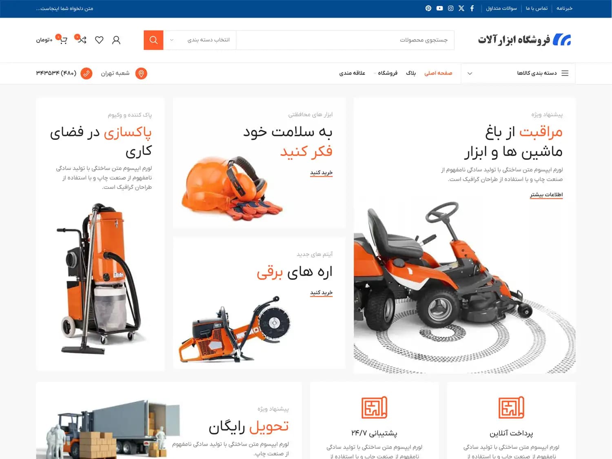Open the compare products shuffle icon

[x=82, y=40]
